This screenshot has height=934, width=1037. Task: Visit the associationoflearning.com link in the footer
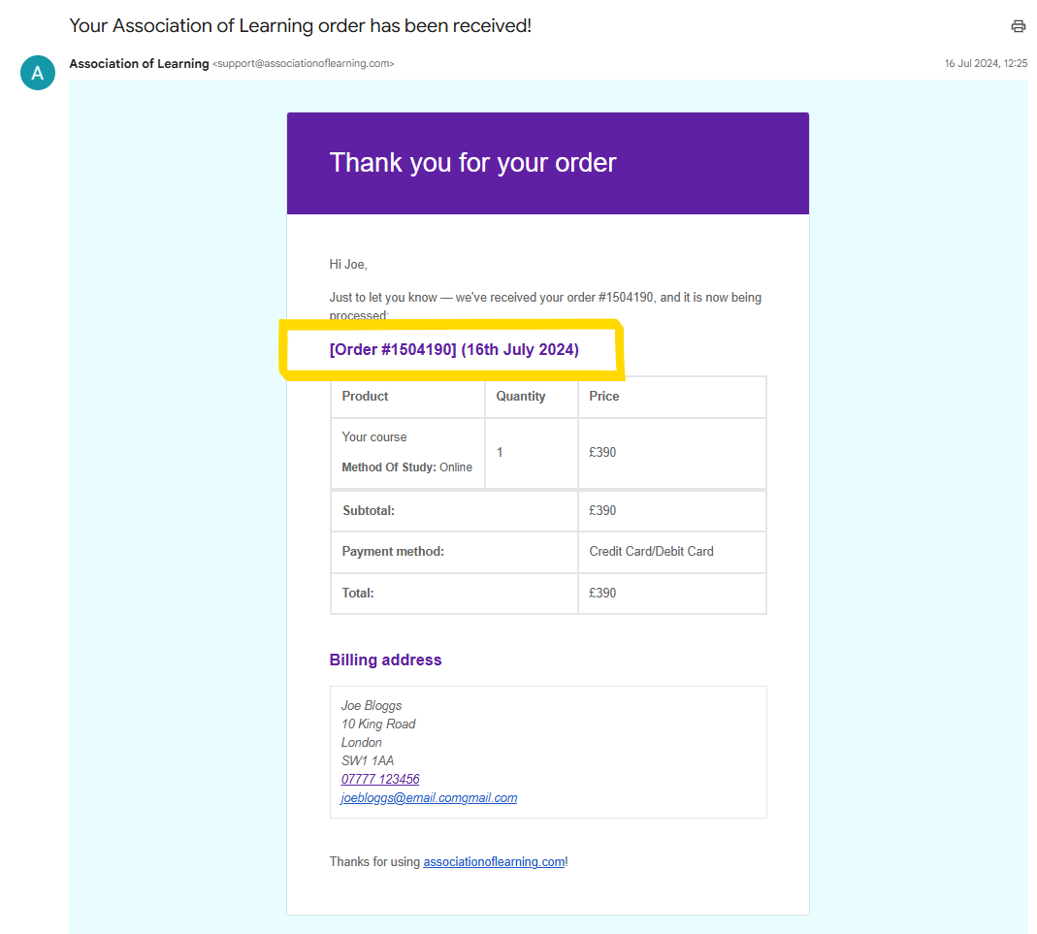pos(494,861)
